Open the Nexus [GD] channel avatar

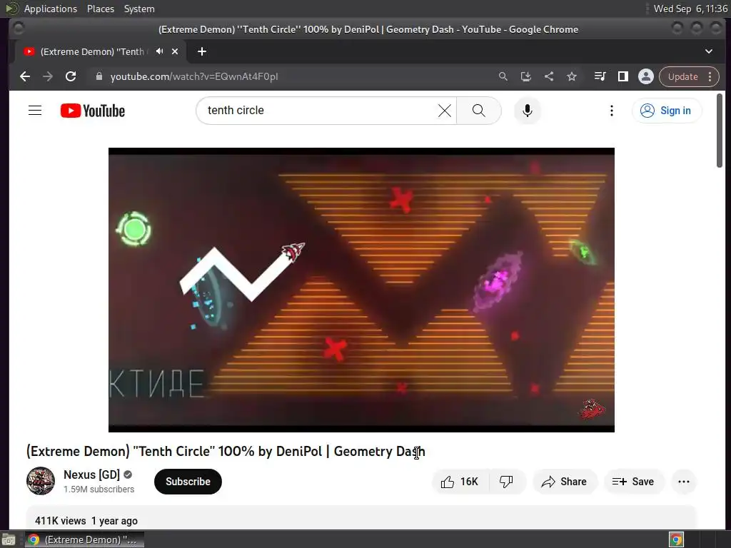41,481
